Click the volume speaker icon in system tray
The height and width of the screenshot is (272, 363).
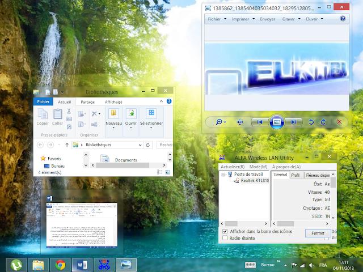[x=311, y=265]
